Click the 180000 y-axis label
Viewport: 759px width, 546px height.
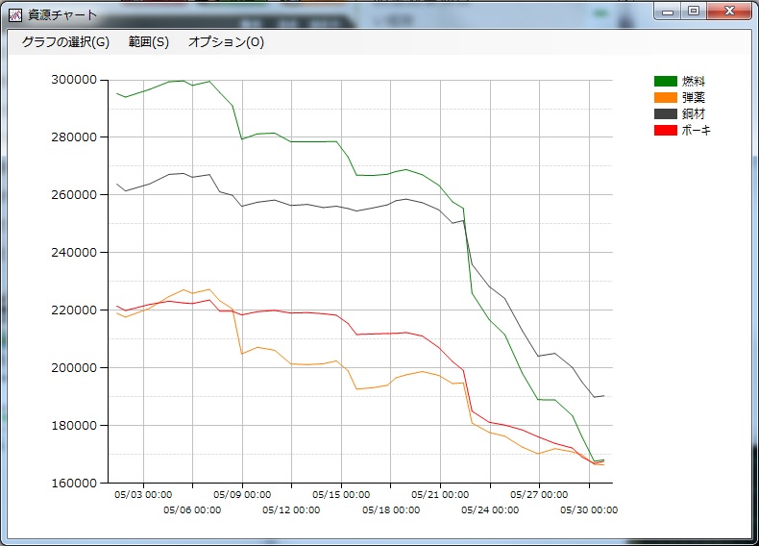[74, 426]
